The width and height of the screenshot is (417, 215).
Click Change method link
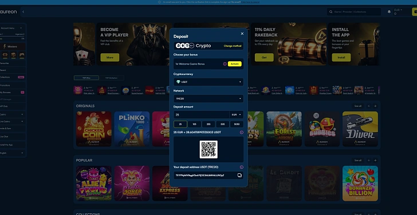click(x=233, y=46)
